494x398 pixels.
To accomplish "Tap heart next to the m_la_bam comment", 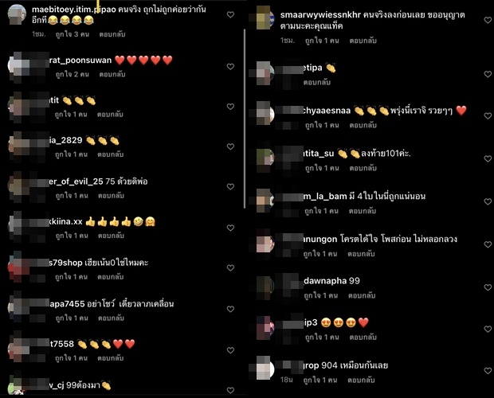I will pos(488,201).
